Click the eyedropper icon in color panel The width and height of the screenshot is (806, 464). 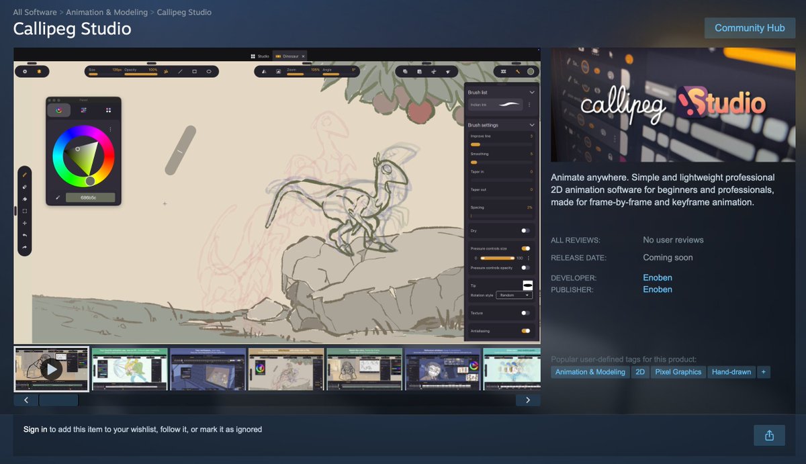point(58,197)
